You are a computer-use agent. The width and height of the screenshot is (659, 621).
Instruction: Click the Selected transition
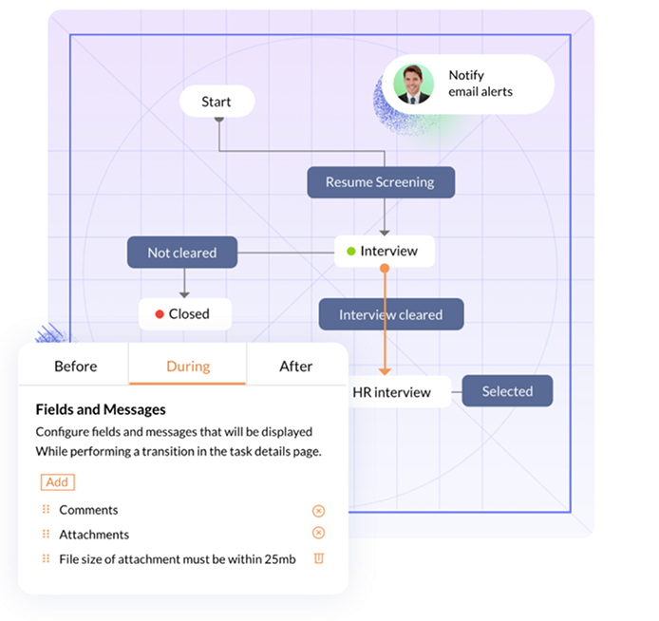(x=507, y=391)
